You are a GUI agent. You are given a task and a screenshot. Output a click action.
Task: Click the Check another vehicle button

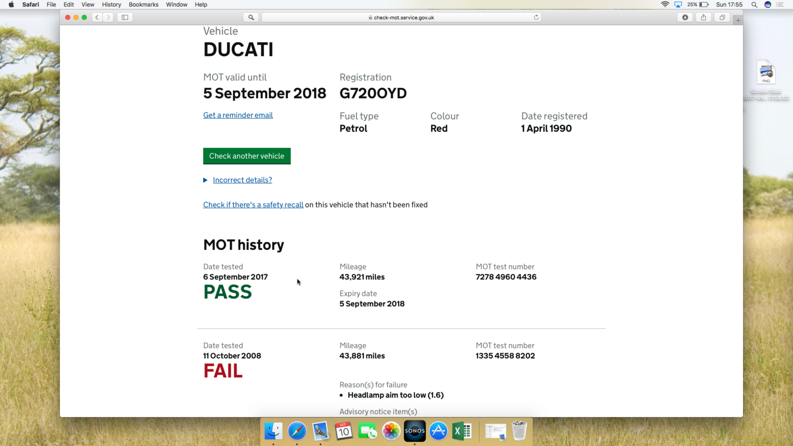click(247, 156)
